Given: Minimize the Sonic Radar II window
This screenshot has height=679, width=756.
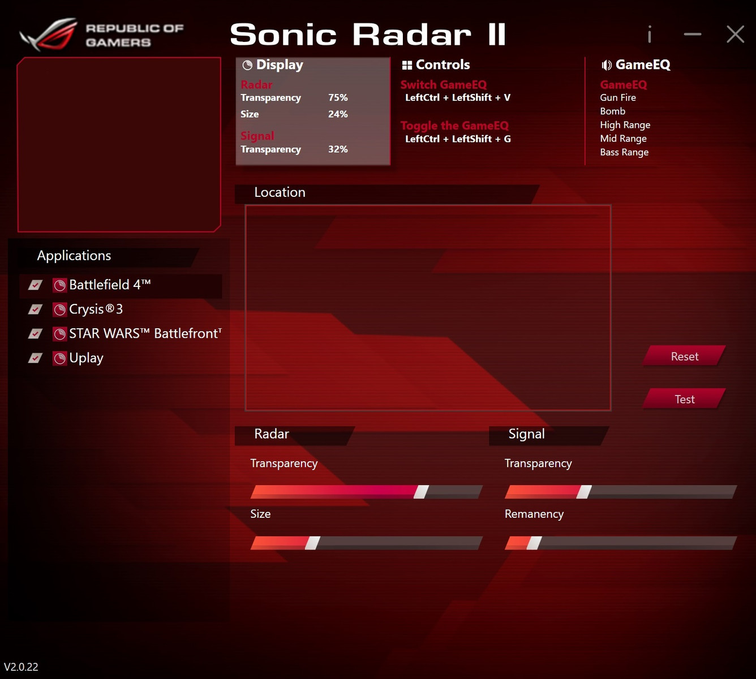Looking at the screenshot, I should tap(692, 35).
